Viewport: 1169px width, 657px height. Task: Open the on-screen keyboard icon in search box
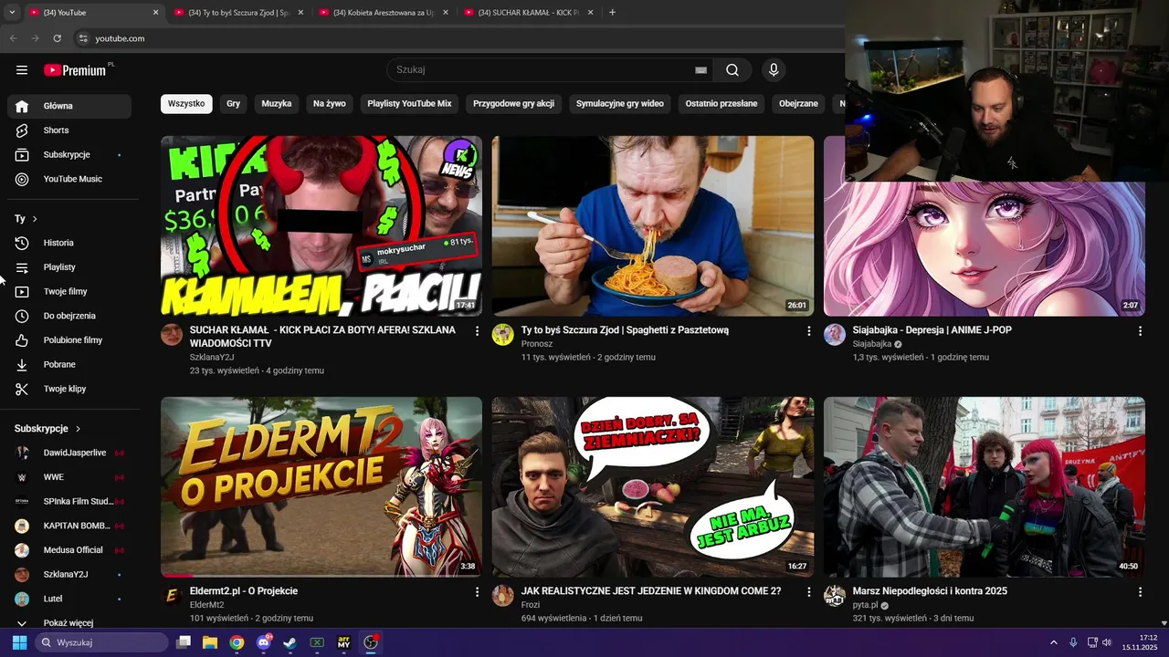point(700,70)
